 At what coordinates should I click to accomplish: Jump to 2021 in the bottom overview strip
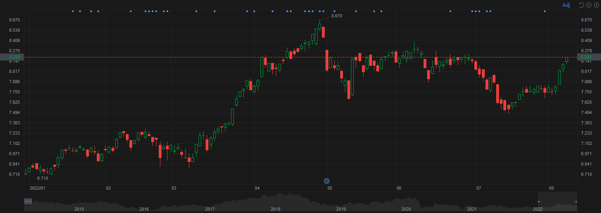point(472,209)
